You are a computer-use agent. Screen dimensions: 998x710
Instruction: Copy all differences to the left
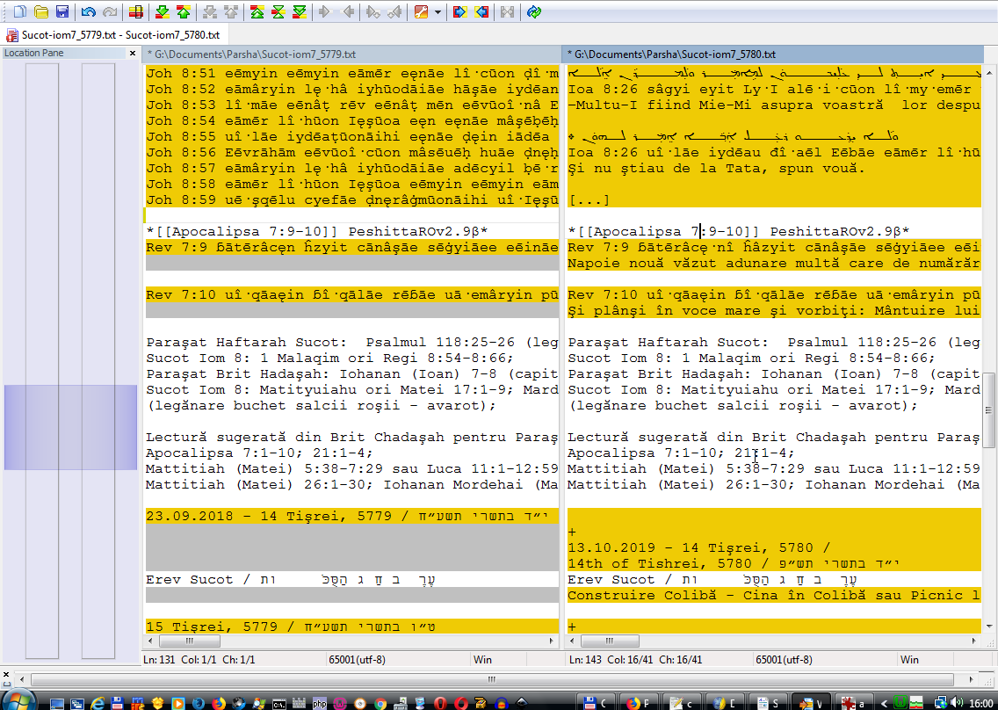coord(481,12)
